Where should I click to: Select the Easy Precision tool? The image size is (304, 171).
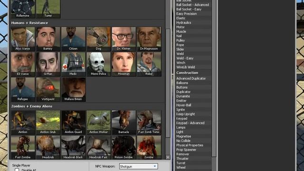point(187,14)
